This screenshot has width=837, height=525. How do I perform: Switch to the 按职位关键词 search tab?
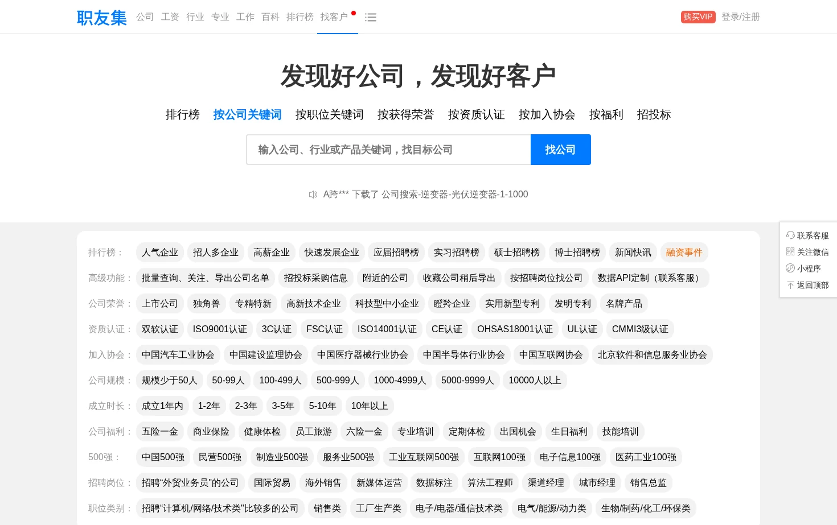(x=330, y=115)
